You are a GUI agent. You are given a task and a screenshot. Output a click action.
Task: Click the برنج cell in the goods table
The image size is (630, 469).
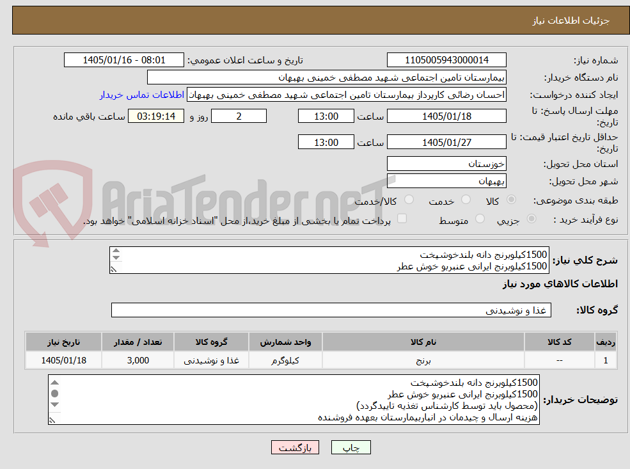pos(423,360)
